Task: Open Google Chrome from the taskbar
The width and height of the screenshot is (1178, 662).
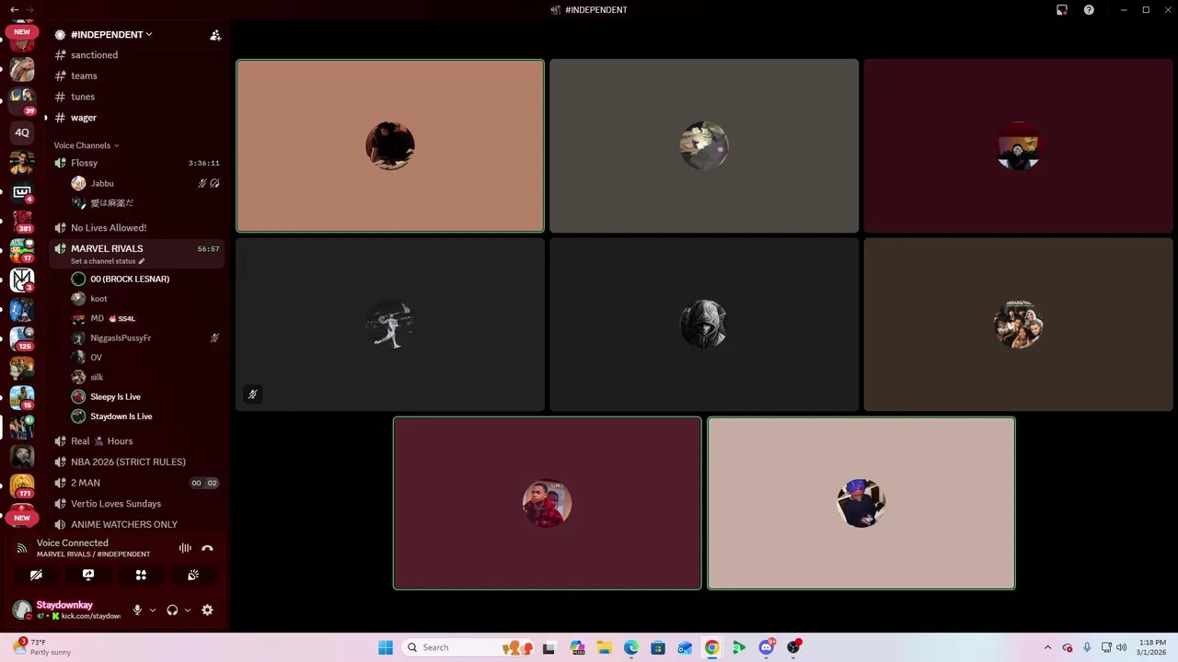Action: pos(711,647)
